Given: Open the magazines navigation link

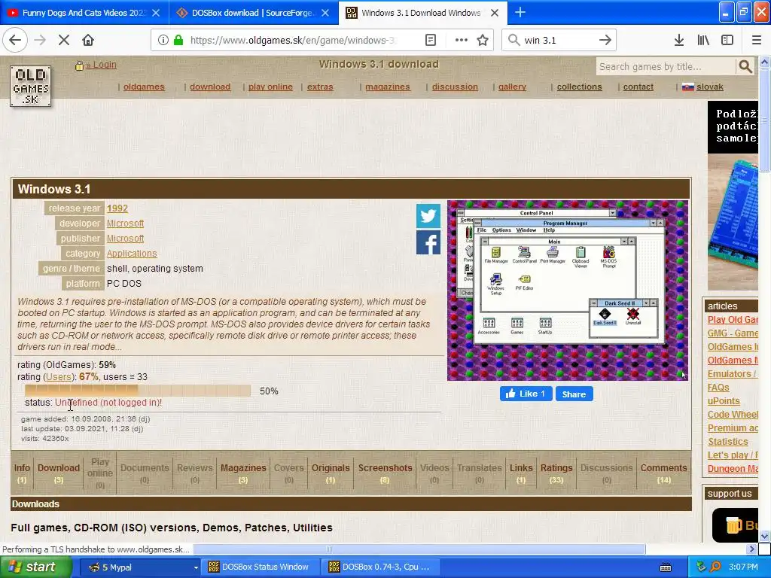Looking at the screenshot, I should (x=388, y=87).
